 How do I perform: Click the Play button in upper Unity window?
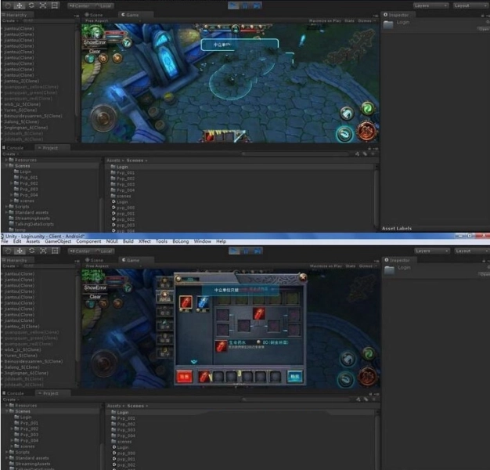click(x=233, y=5)
